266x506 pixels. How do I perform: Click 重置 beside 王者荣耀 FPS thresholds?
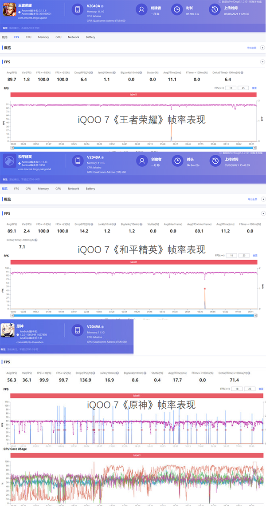point(254,88)
